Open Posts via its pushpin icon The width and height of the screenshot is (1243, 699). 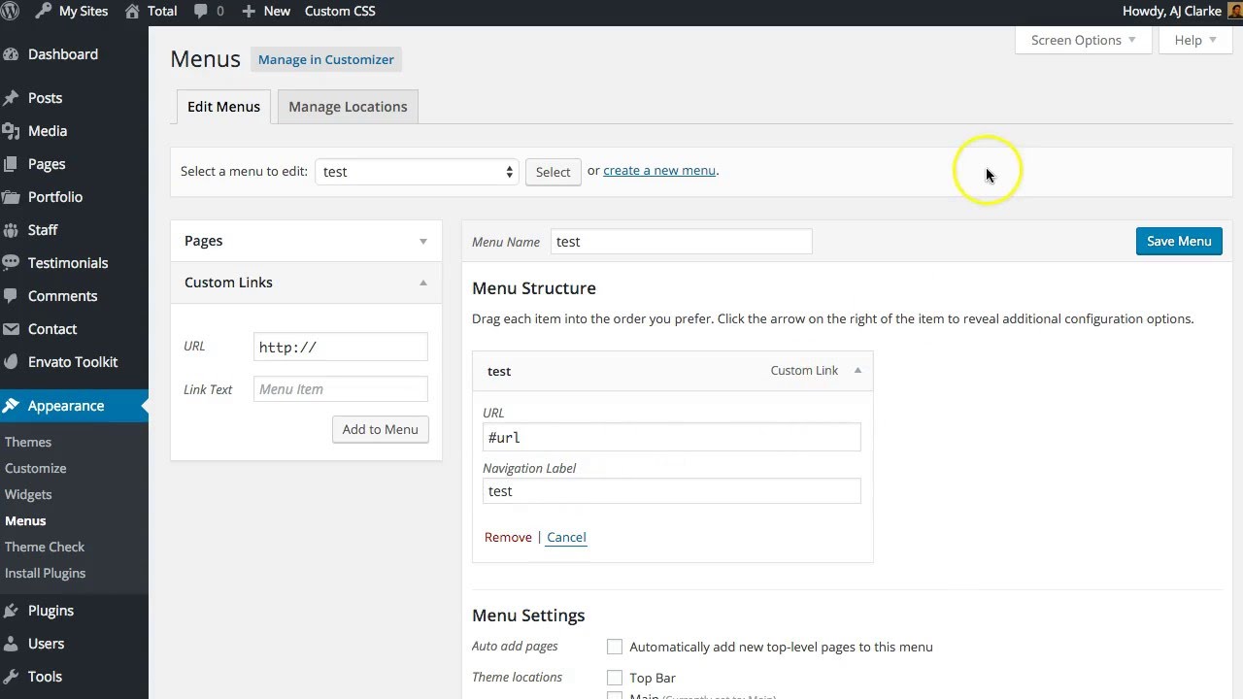click(12, 98)
